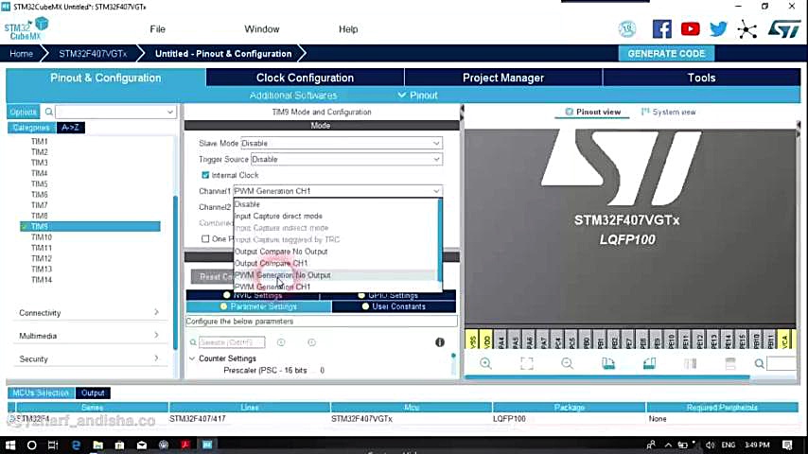808x454 pixels.
Task: Open File Explorer from the taskbar
Action: pyautogui.click(x=97, y=445)
